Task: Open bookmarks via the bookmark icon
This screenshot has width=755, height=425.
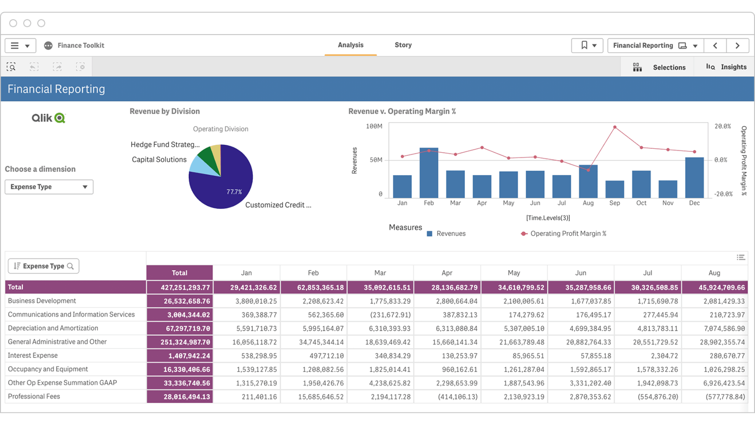Action: click(x=584, y=45)
